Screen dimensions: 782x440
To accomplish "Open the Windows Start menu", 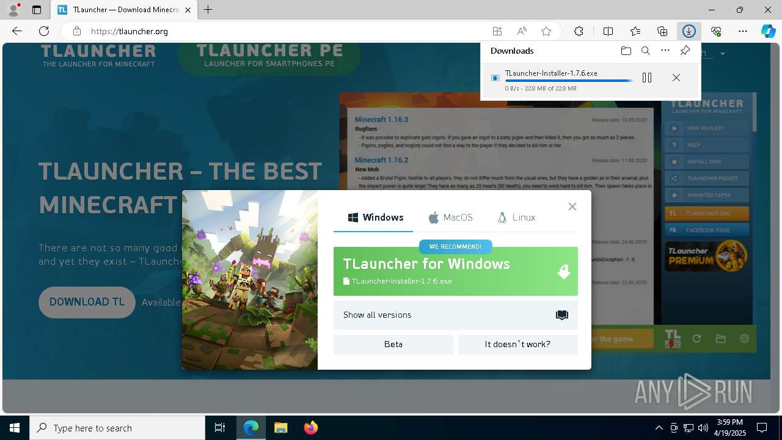I will 15,428.
